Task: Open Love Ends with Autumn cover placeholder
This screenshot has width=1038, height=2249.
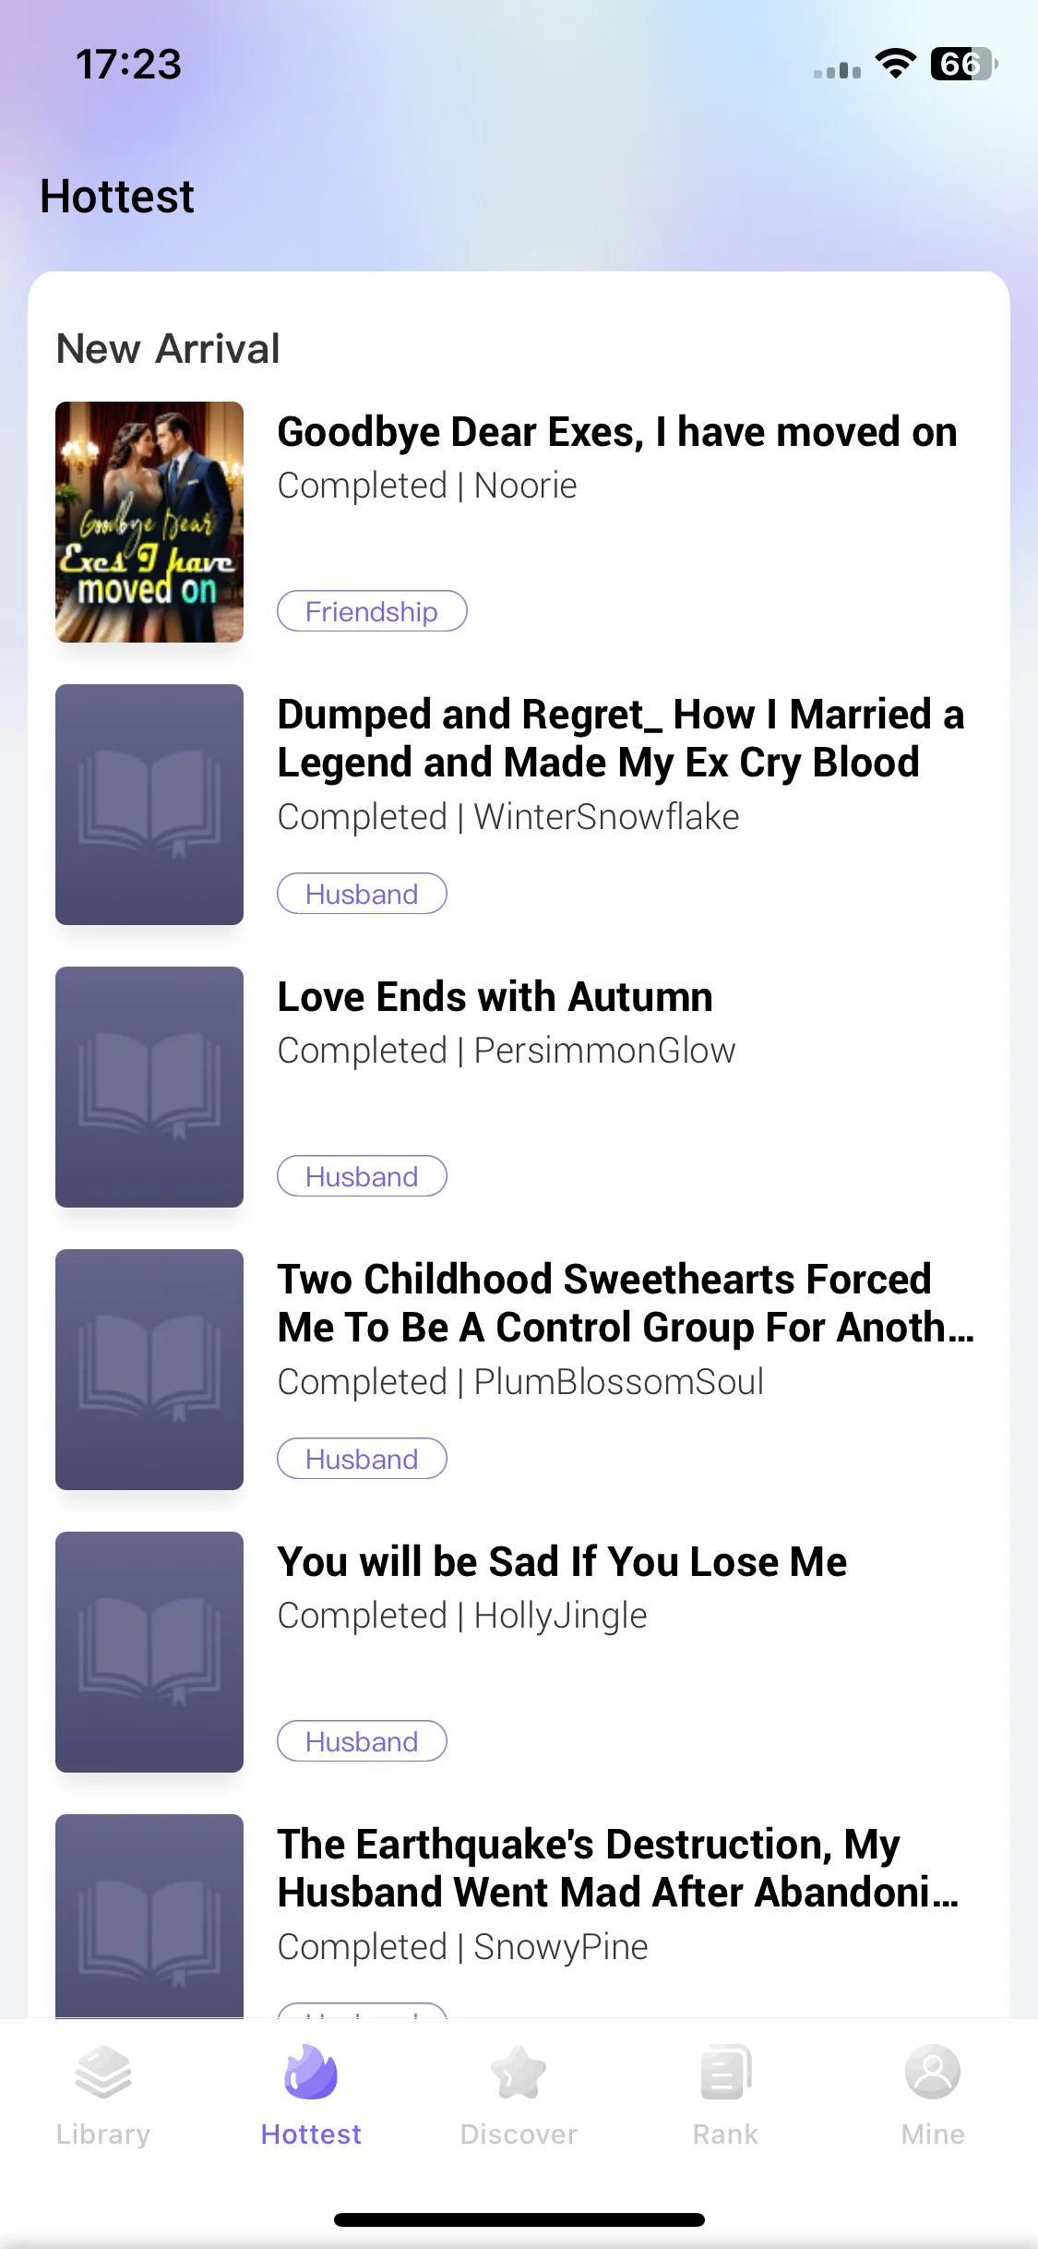Action: 149,1087
